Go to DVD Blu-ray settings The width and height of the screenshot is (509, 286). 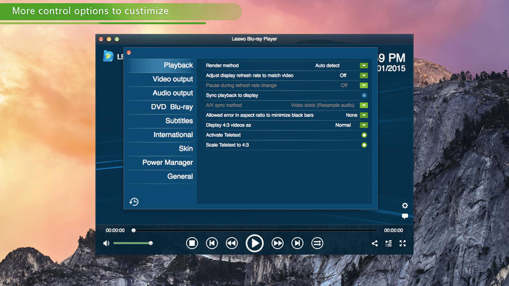coord(161,107)
